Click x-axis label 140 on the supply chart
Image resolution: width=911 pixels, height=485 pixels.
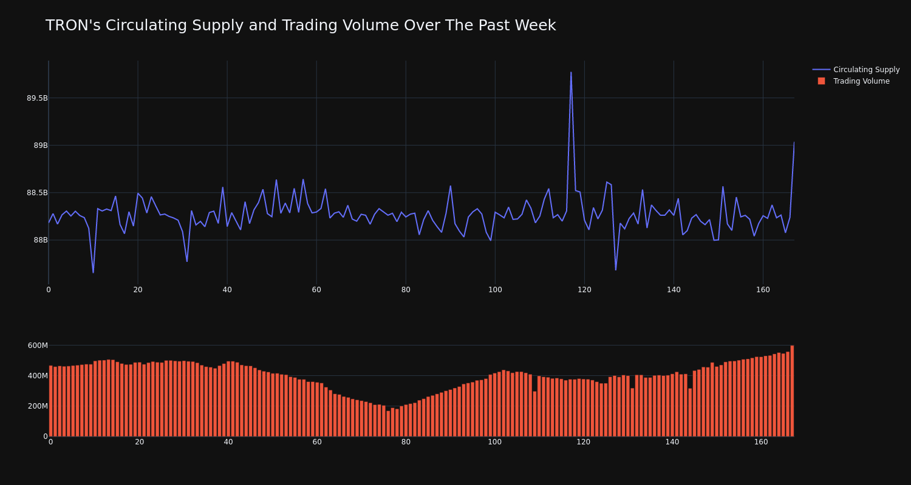[674, 290]
